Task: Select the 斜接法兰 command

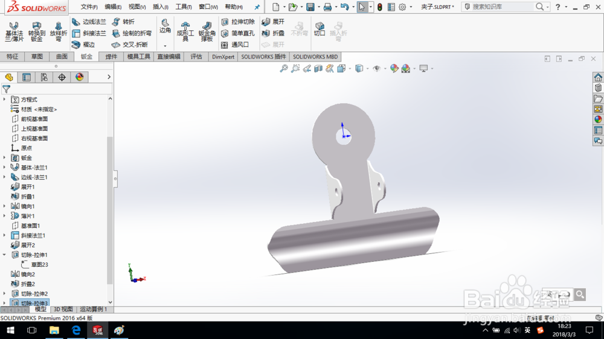Action: tap(89, 33)
